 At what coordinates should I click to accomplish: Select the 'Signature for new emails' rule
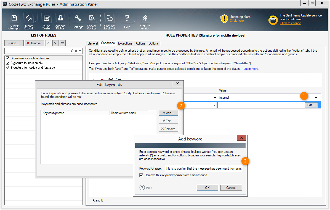(x=27, y=63)
